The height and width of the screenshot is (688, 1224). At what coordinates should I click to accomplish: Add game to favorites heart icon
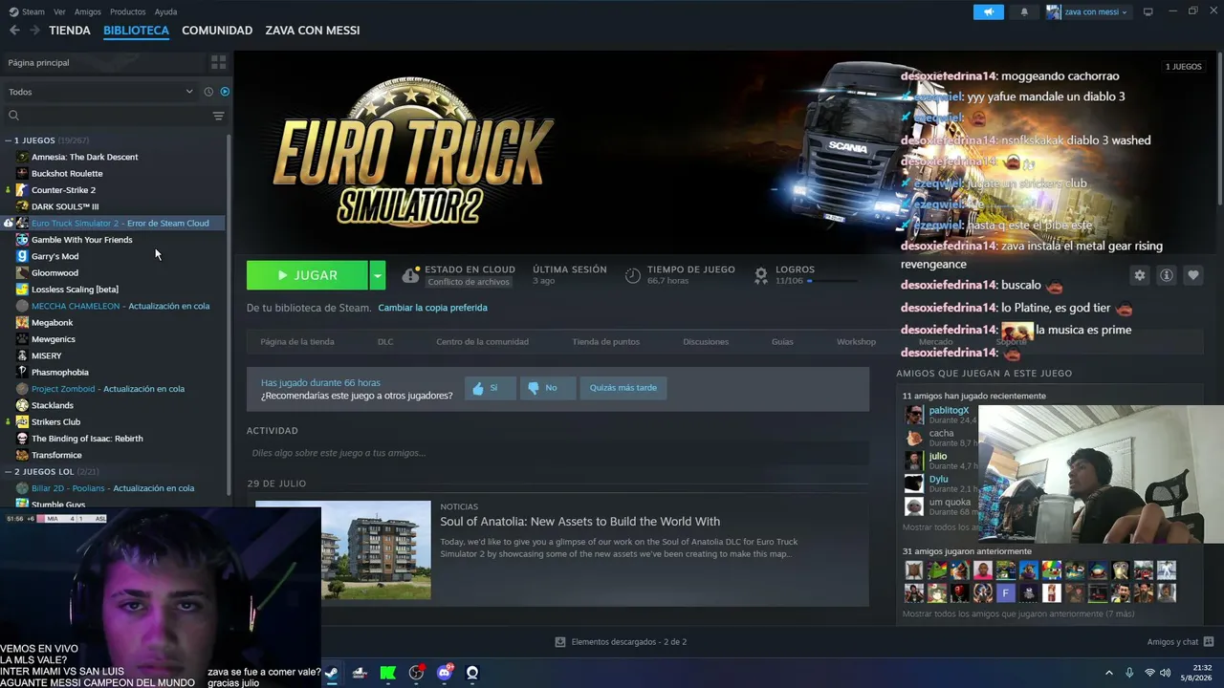coord(1192,275)
